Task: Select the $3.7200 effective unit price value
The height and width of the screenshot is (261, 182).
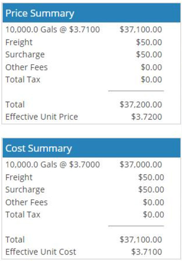Action: pyautogui.click(x=147, y=117)
